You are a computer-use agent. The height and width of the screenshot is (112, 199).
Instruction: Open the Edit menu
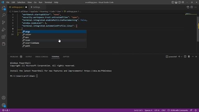tap(13, 2)
